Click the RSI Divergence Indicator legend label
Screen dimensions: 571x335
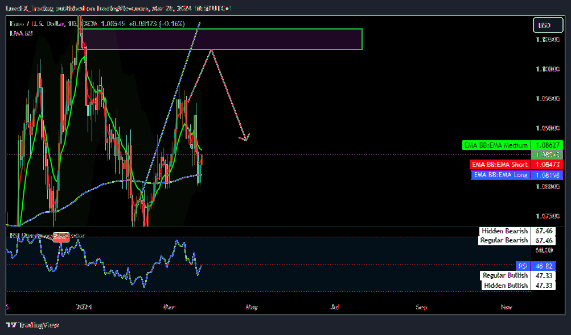pos(47,236)
